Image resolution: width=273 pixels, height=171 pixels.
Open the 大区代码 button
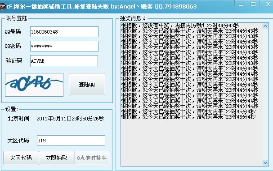click(x=21, y=158)
